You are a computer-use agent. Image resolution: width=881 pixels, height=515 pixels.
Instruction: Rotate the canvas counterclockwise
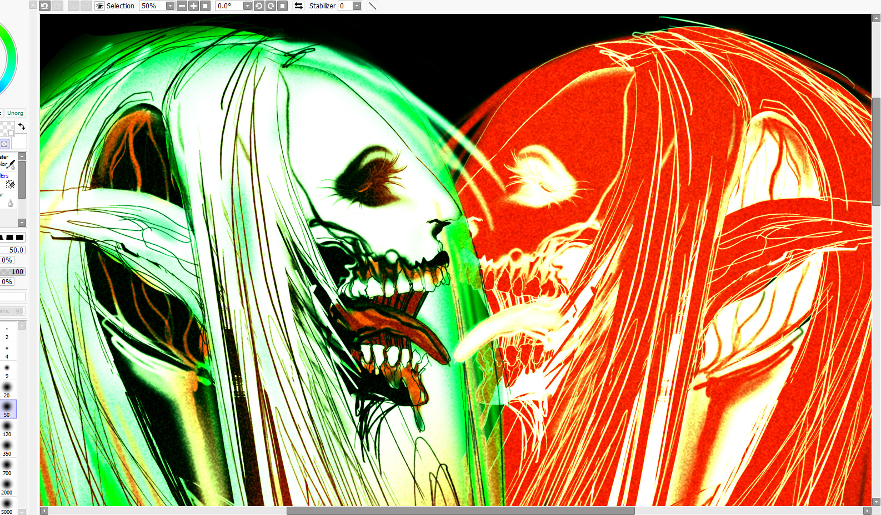click(x=259, y=6)
